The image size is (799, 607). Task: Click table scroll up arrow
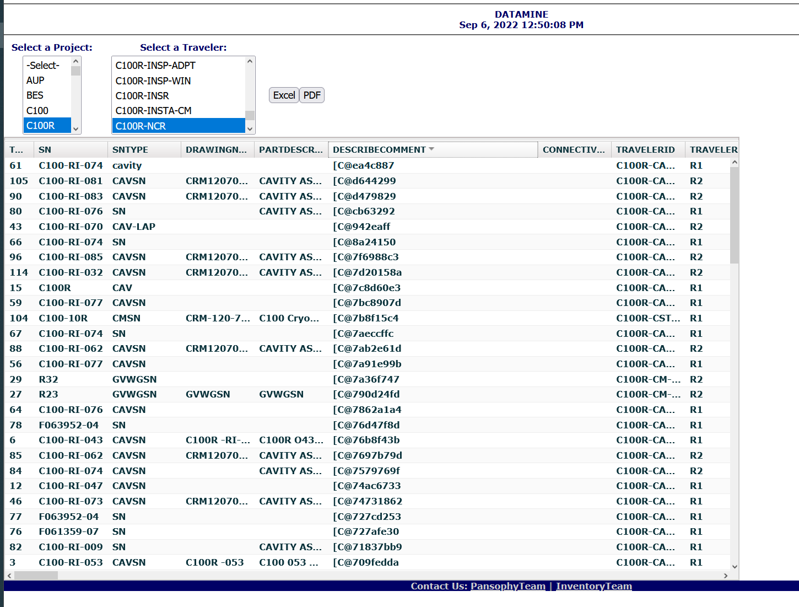click(734, 163)
